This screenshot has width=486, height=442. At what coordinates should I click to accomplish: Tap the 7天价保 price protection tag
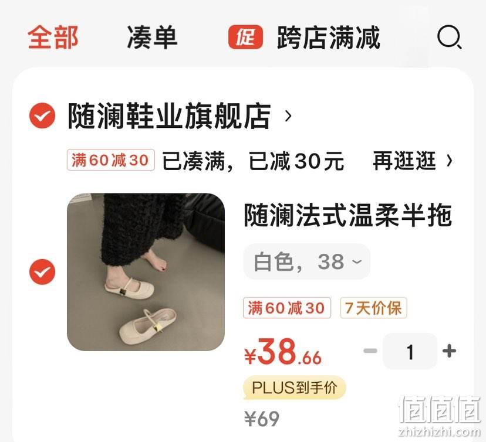click(x=373, y=308)
